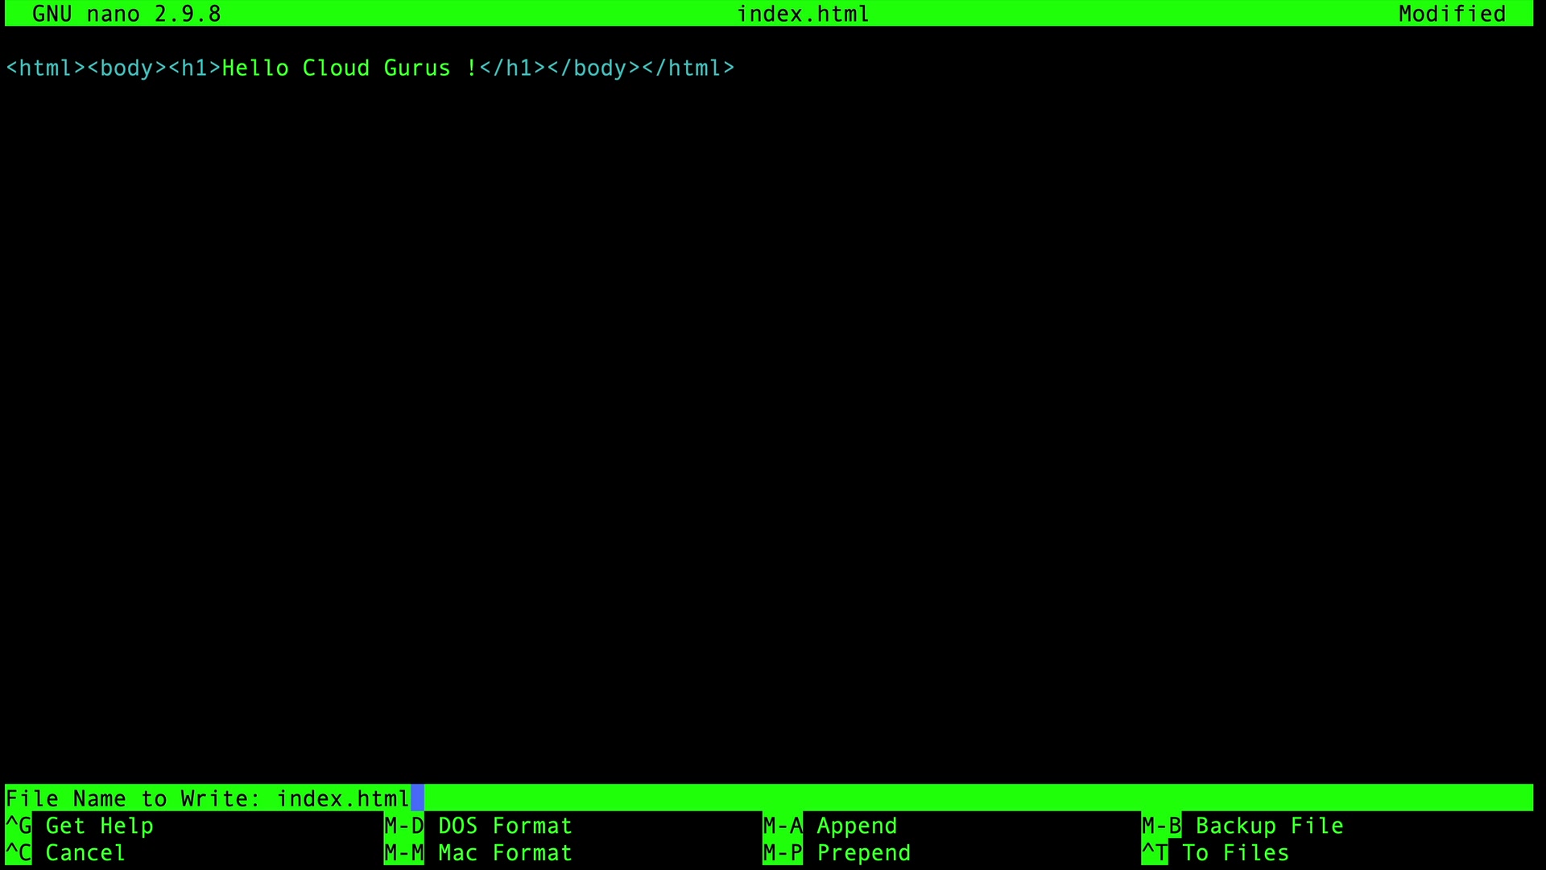Click the Modified status indicator
Viewport: 1546px width, 870px height.
(1452, 14)
